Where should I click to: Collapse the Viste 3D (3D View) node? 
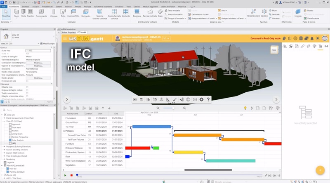tap(4, 121)
